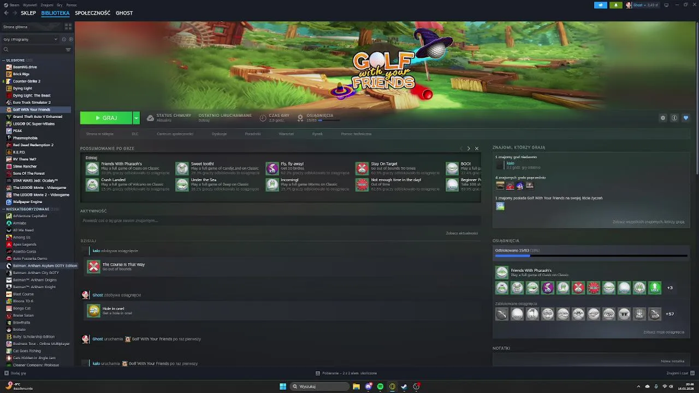Toggle the ready-to-play filter icon
This screenshot has height=393, width=699.
(70, 39)
